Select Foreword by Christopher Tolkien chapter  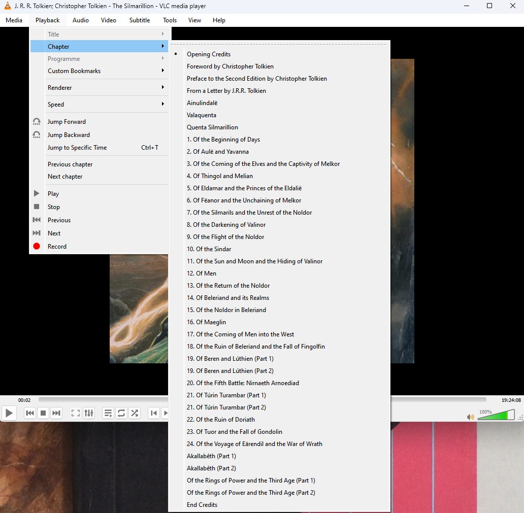pyautogui.click(x=279, y=66)
